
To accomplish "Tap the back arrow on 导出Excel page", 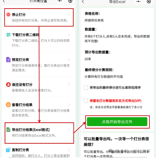I will click(83, 2).
